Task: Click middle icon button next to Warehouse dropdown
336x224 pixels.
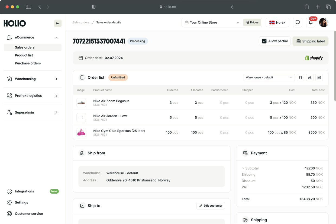Action: coord(310,78)
